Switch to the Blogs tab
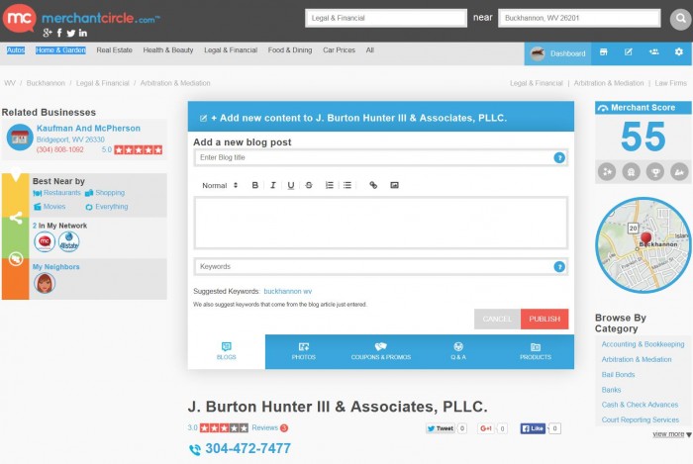 [x=227, y=351]
